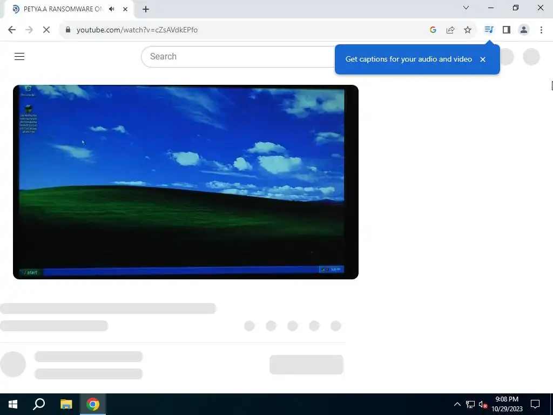This screenshot has height=415, width=553.
Task: Minimize the Chrome window
Action: pos(490,8)
